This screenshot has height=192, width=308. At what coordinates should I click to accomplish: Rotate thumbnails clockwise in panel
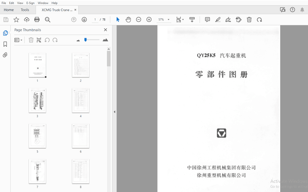tap(55, 40)
